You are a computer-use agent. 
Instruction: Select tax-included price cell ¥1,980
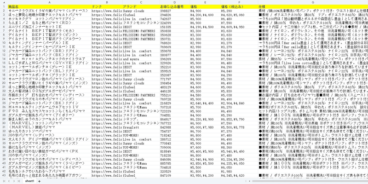click(239, 171)
